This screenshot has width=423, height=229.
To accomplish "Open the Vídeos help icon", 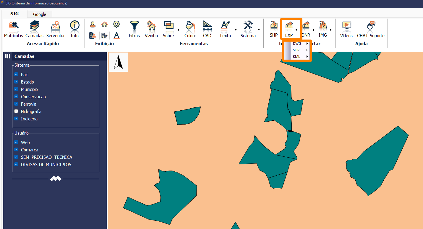I will coord(346,29).
